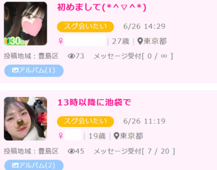
Task: Open the 13時以降に池袋で post title
Action: point(94,102)
